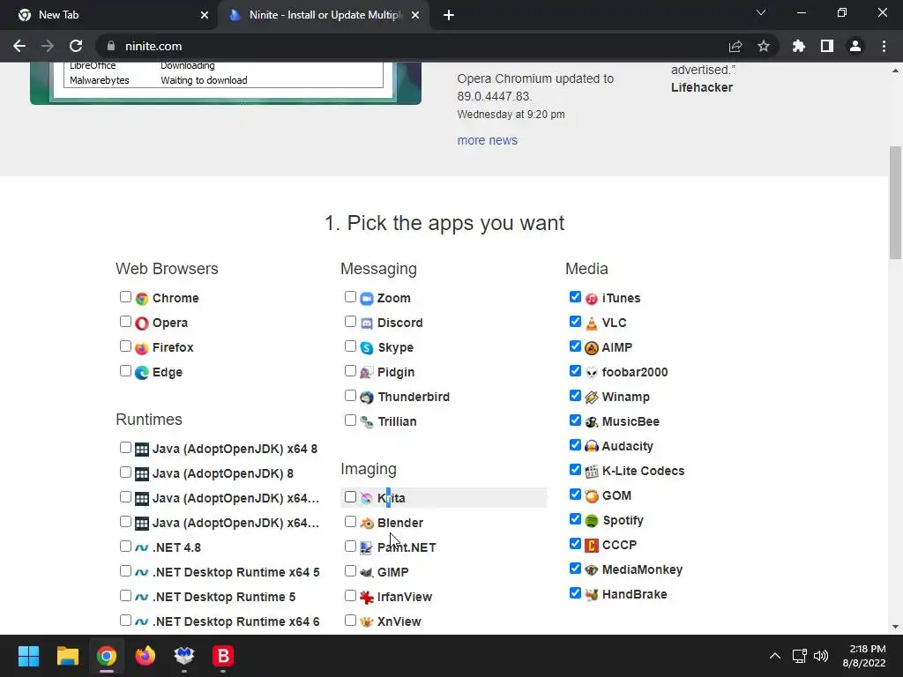Click the Blender app icon

coord(367,523)
